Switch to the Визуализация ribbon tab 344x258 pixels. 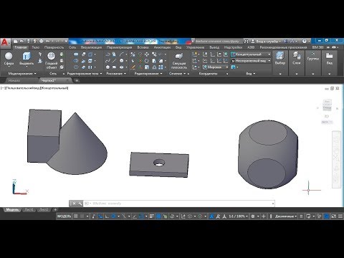tap(91, 47)
